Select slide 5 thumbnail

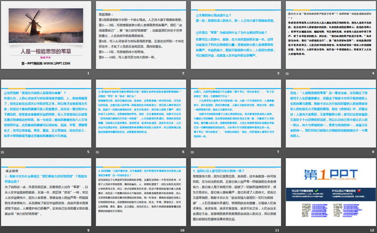tap(47, 110)
